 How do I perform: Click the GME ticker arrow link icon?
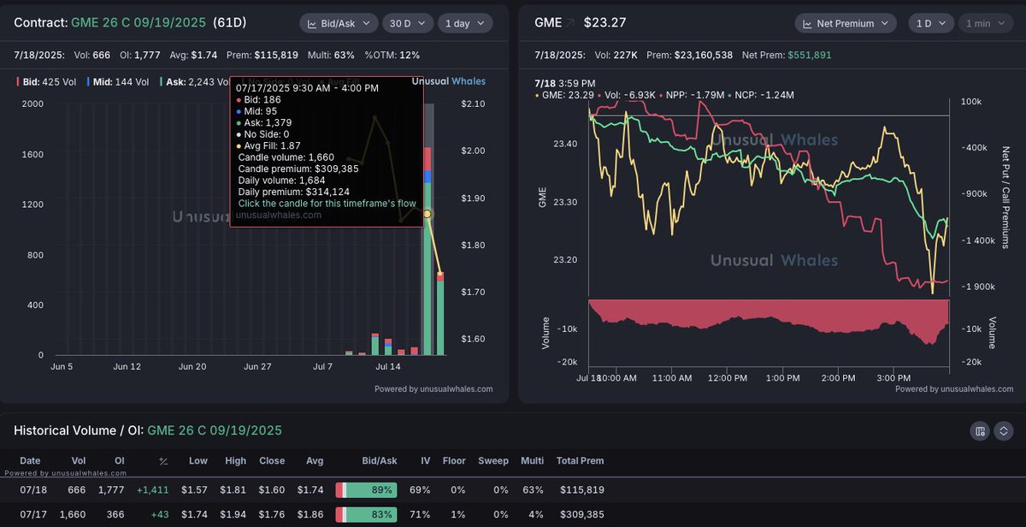click(569, 23)
